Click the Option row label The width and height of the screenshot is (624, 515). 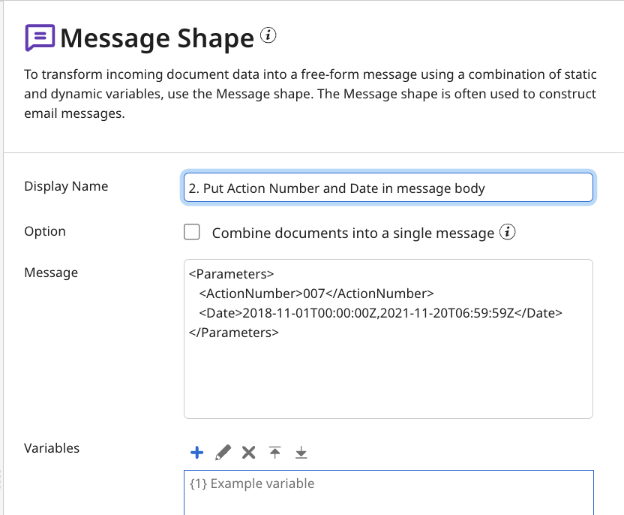click(x=44, y=231)
